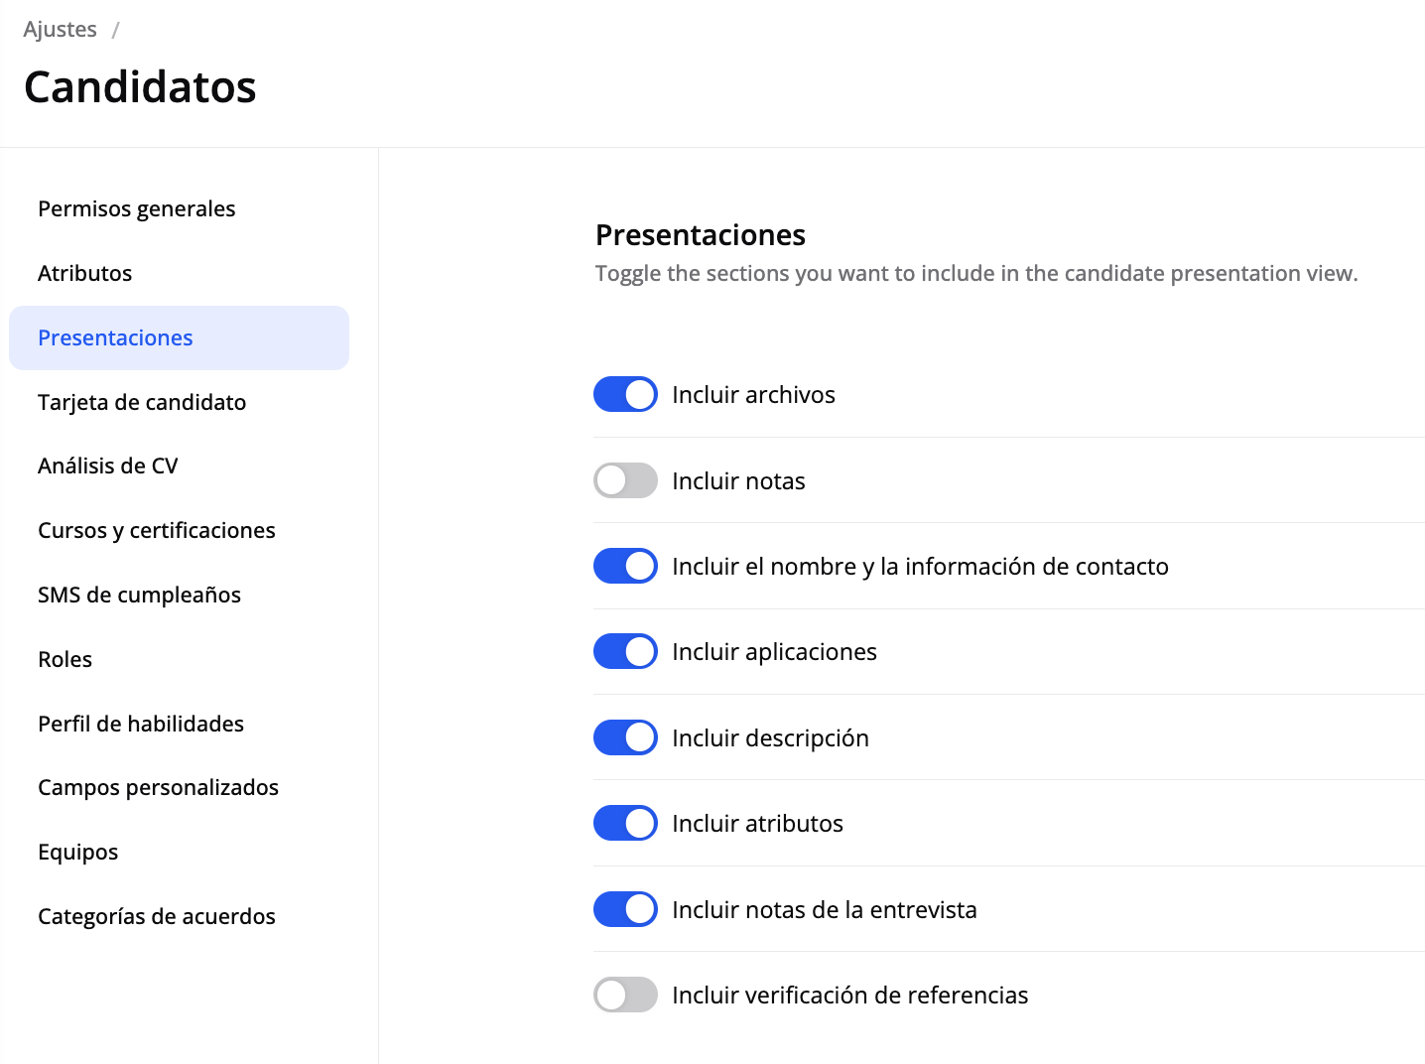Turn off Incluir aplicaciones switch
Screen dimensions: 1425x1064
pos(625,652)
